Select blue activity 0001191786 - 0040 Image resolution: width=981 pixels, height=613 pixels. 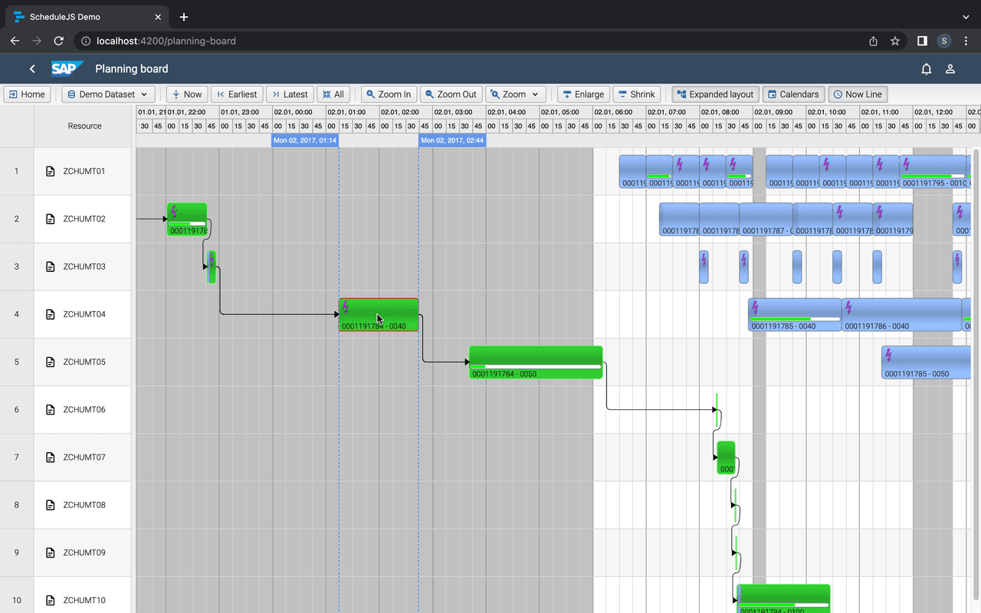(901, 315)
